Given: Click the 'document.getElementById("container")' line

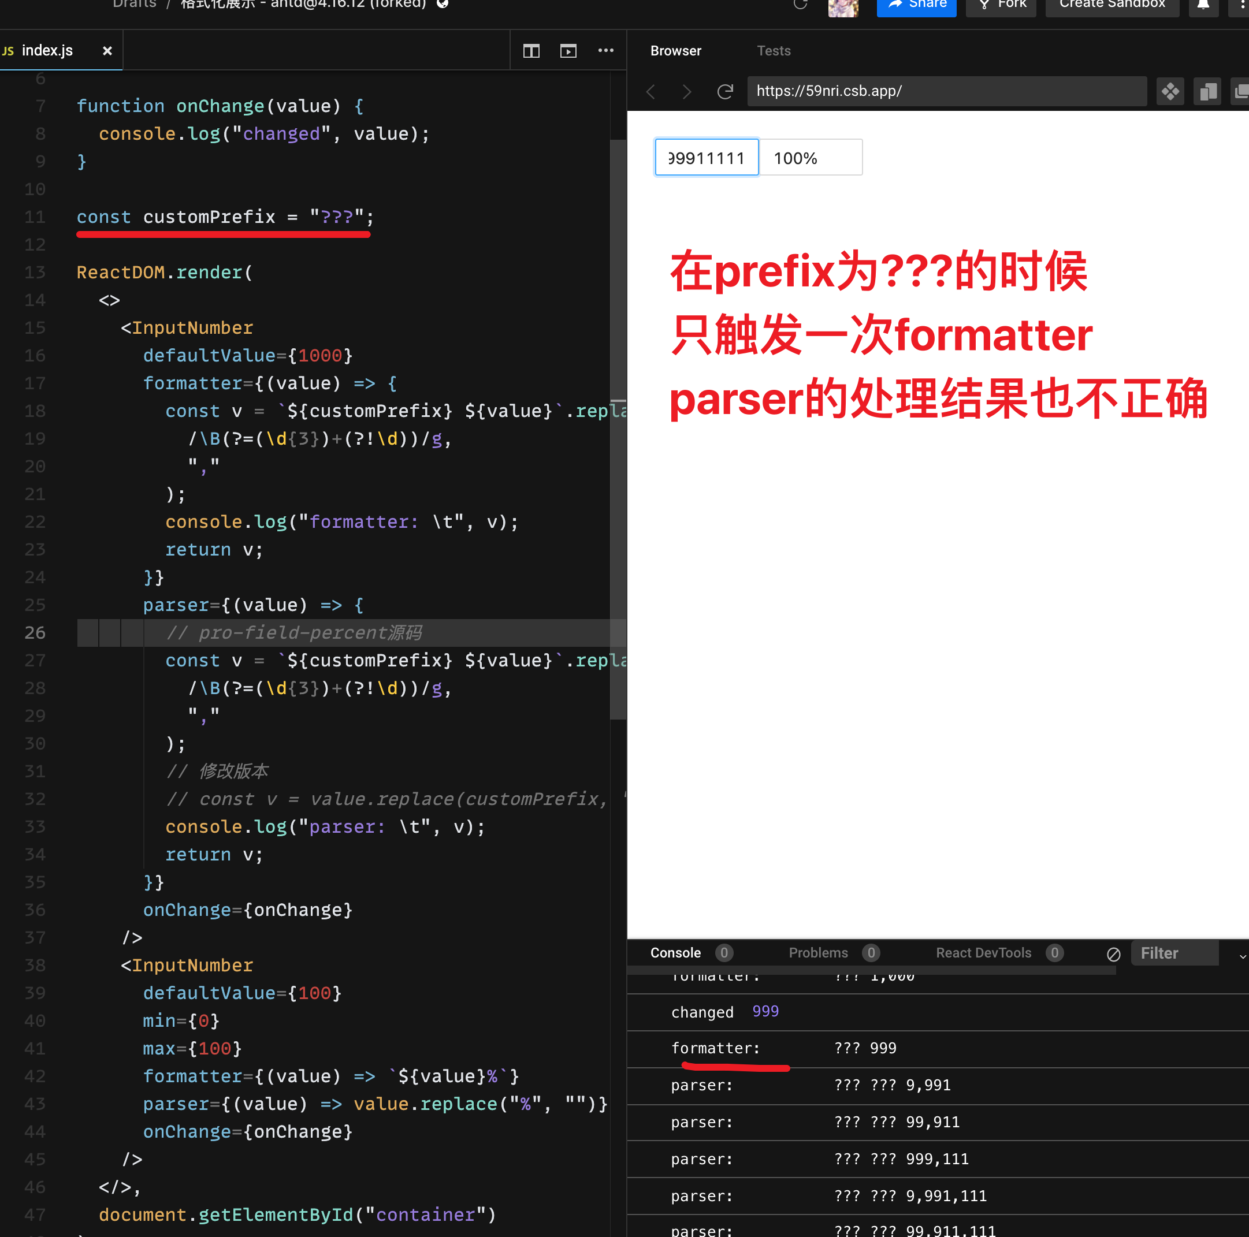Looking at the screenshot, I should pyautogui.click(x=298, y=1214).
